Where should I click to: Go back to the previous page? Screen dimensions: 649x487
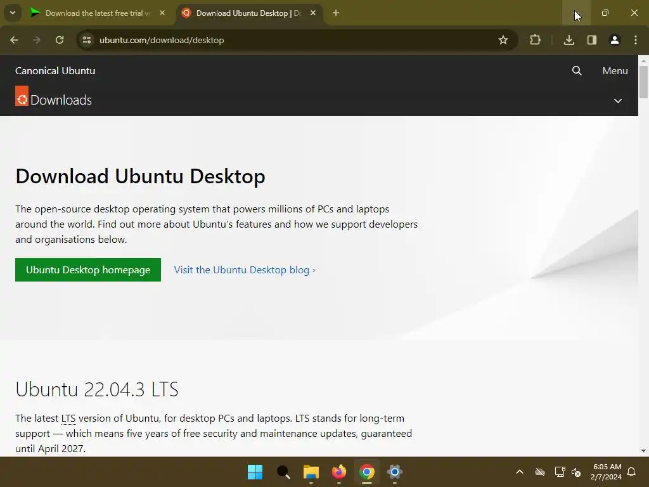point(14,40)
